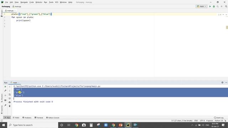Screen dimensions: 228x128
Task: Open the Favorites sidebar tool window
Action: coord(1,110)
